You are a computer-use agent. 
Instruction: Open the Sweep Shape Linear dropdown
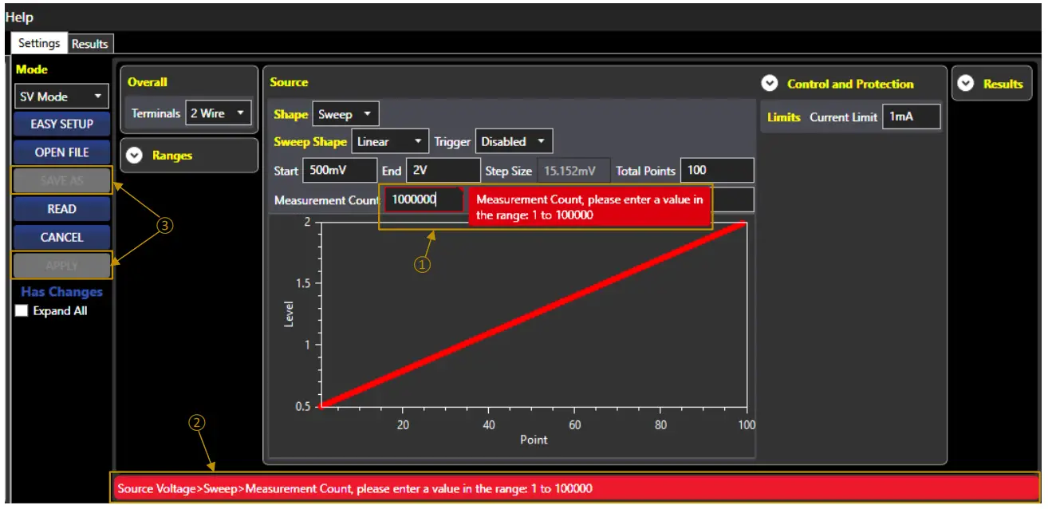pos(390,141)
